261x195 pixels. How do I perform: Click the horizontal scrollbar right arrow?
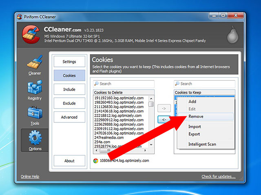point(145,151)
